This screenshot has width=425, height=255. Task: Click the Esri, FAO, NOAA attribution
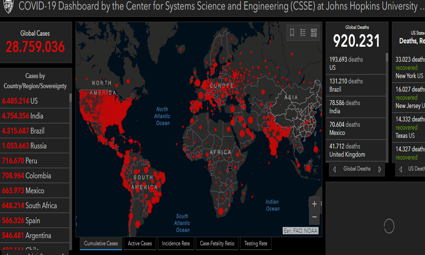pyautogui.click(x=301, y=231)
